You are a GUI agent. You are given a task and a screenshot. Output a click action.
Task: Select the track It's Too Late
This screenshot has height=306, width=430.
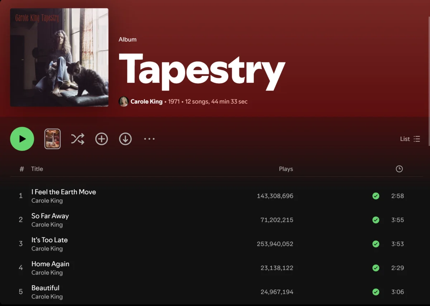(x=49, y=240)
